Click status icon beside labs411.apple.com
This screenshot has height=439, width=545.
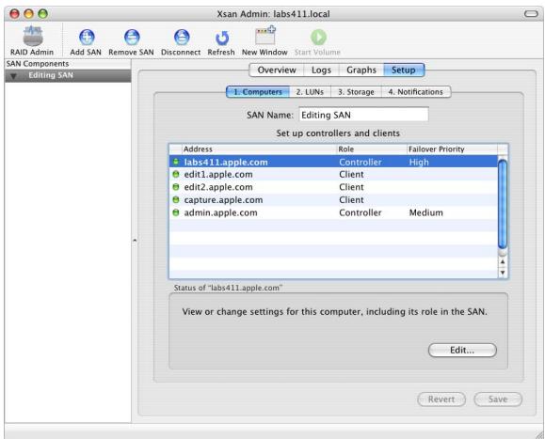click(x=176, y=162)
